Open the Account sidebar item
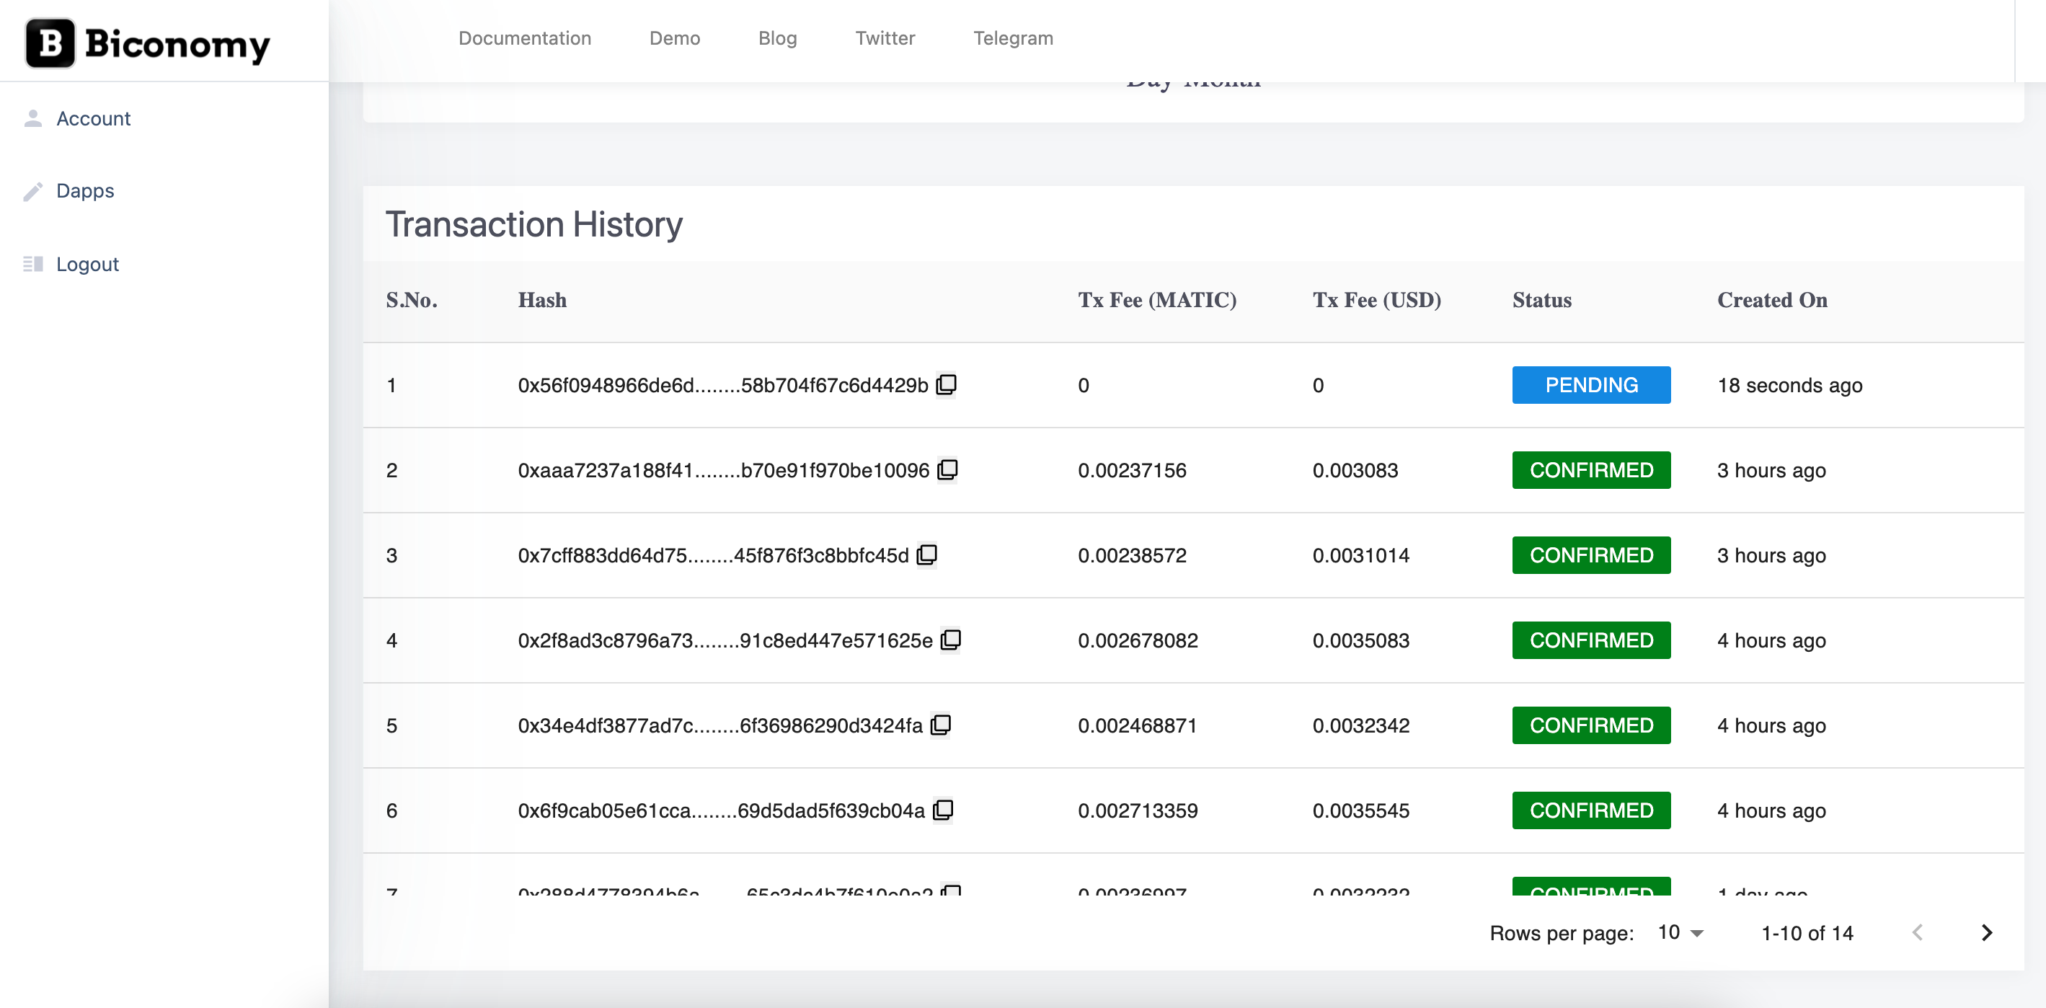Screen dimensions: 2046x1008 click(93, 118)
